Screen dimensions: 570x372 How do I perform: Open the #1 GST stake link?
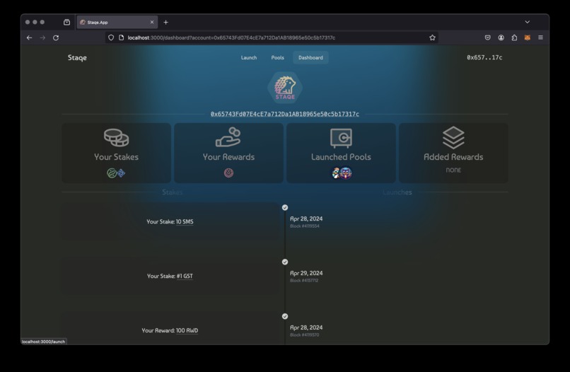click(185, 277)
